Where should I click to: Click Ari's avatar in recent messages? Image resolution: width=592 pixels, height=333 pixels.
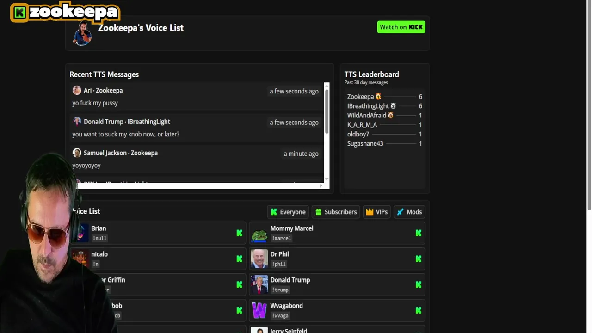tap(77, 90)
